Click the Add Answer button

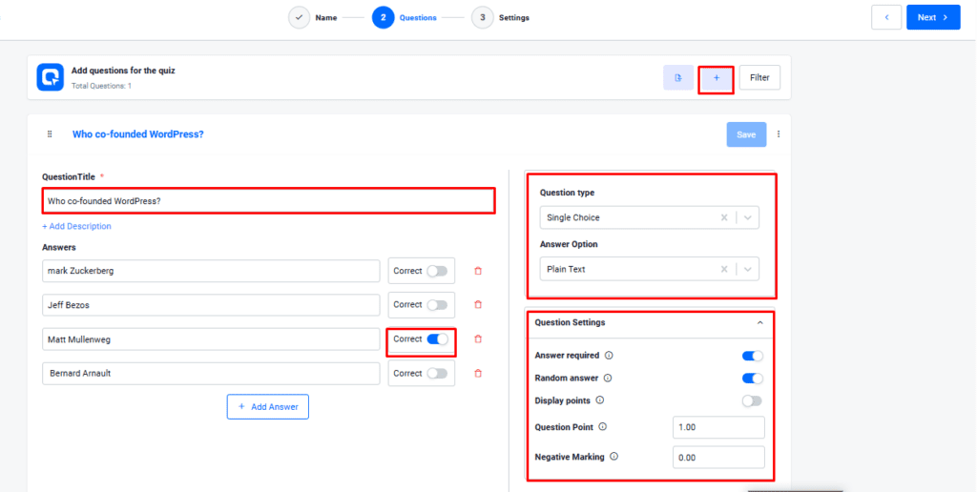click(x=267, y=407)
